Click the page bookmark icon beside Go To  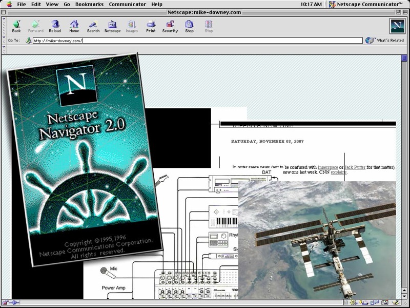click(x=29, y=41)
